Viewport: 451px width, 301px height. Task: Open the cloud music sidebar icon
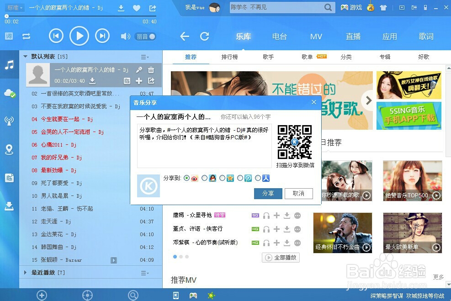click(x=10, y=93)
